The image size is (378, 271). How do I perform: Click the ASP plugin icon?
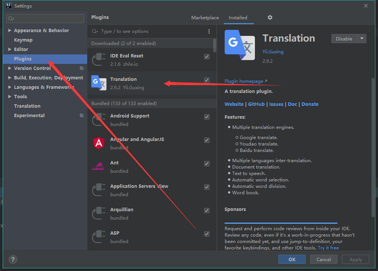tap(99, 237)
